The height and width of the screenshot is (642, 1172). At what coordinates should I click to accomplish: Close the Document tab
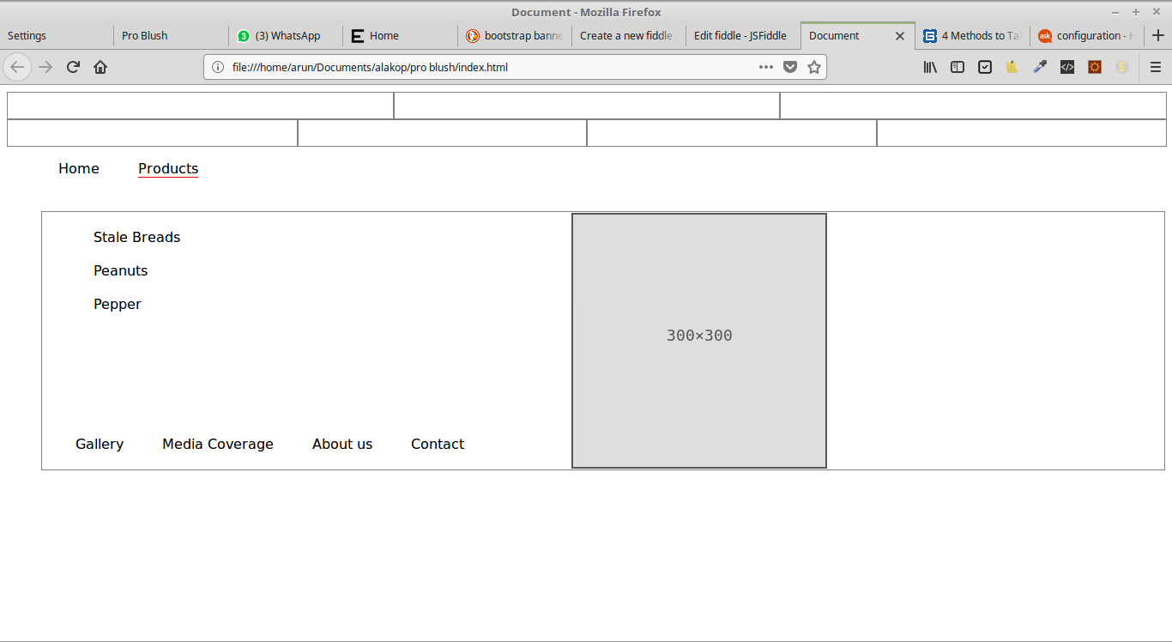900,36
